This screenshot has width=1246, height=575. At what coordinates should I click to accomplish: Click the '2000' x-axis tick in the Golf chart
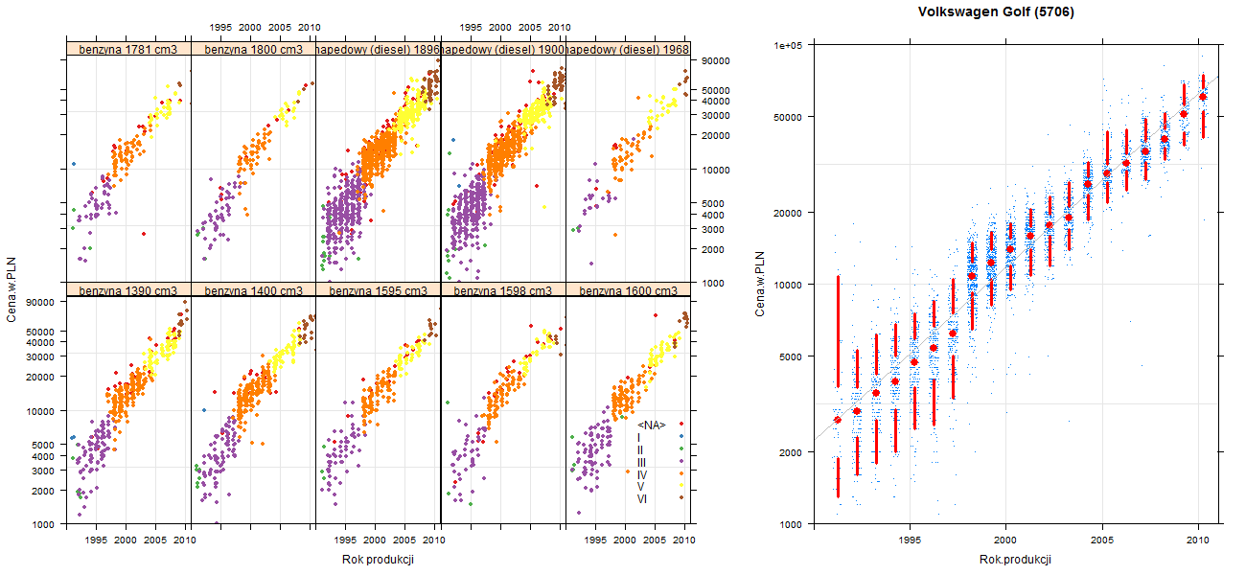1005,541
